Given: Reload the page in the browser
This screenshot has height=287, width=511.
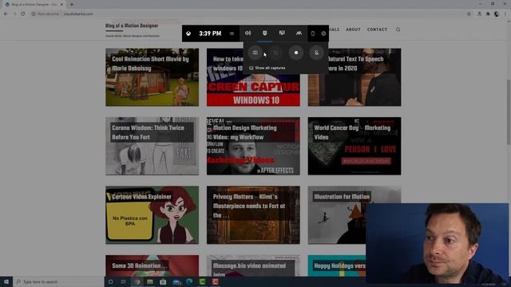Looking at the screenshot, I should click(23, 14).
